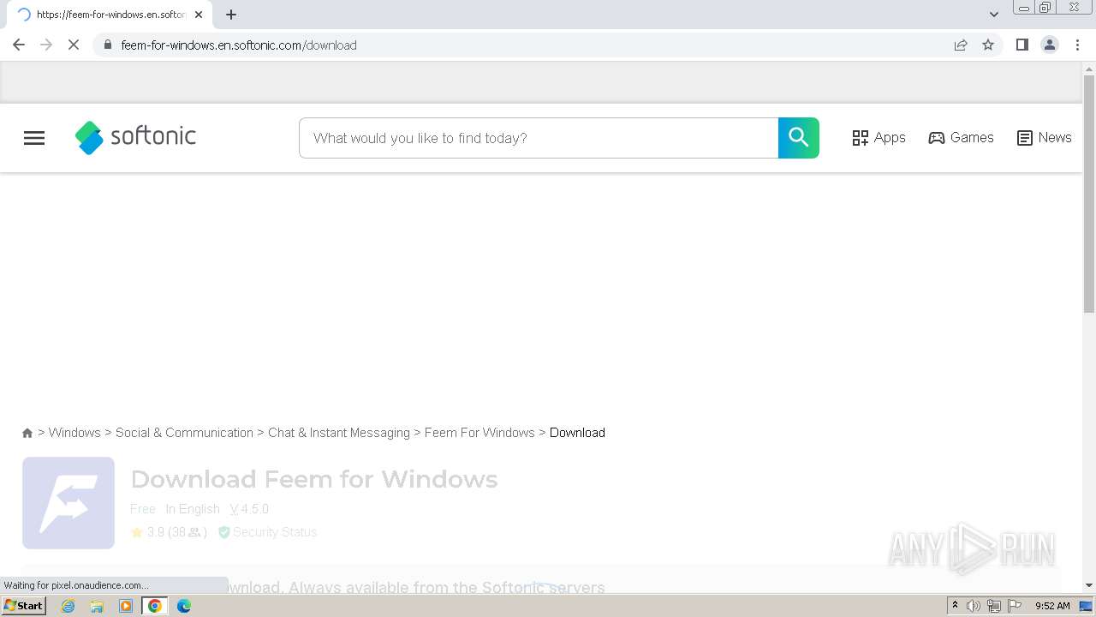Select the feem-for-windows browser tab

pyautogui.click(x=110, y=15)
